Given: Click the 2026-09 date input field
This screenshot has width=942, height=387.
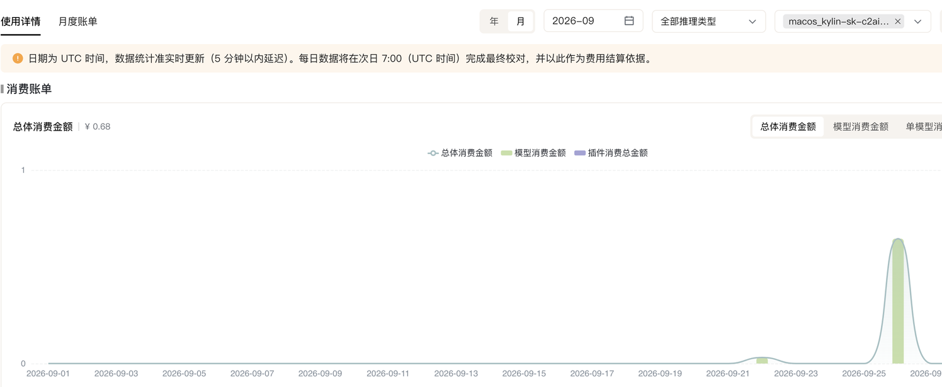Looking at the screenshot, I should point(593,21).
